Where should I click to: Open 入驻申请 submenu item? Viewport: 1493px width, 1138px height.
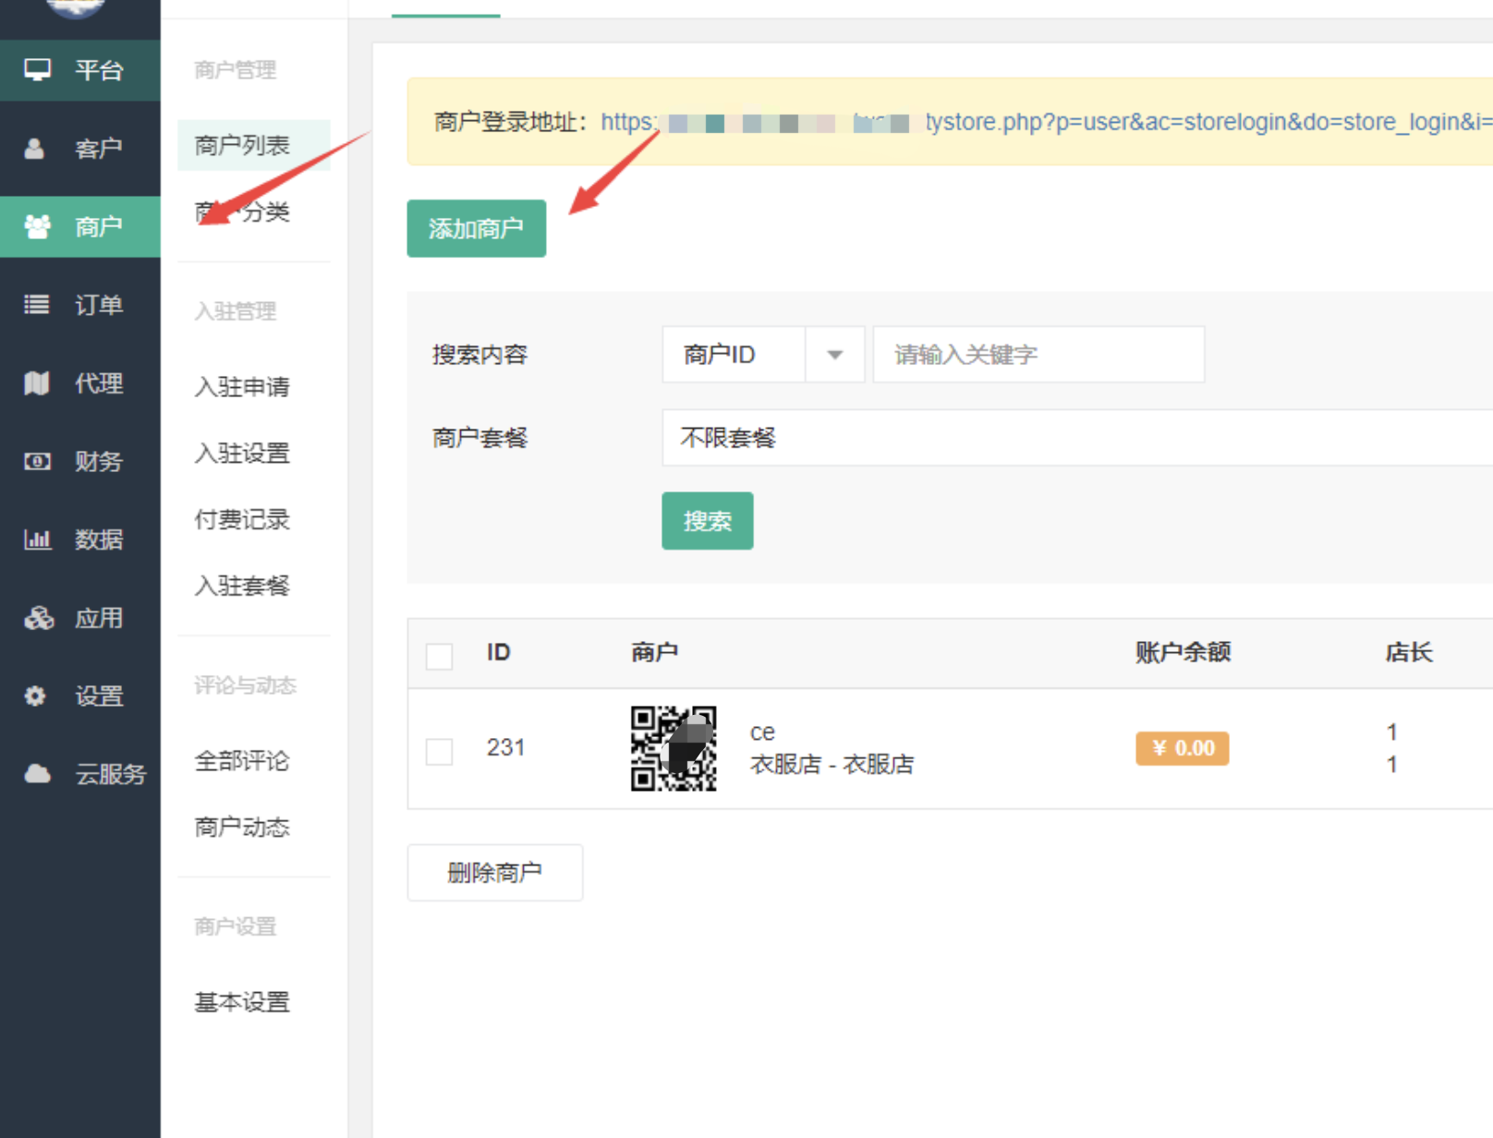[x=242, y=386]
